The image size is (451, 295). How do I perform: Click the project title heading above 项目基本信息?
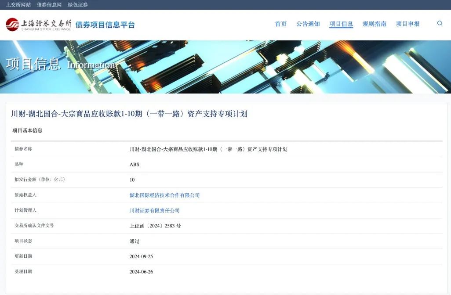[129, 114]
